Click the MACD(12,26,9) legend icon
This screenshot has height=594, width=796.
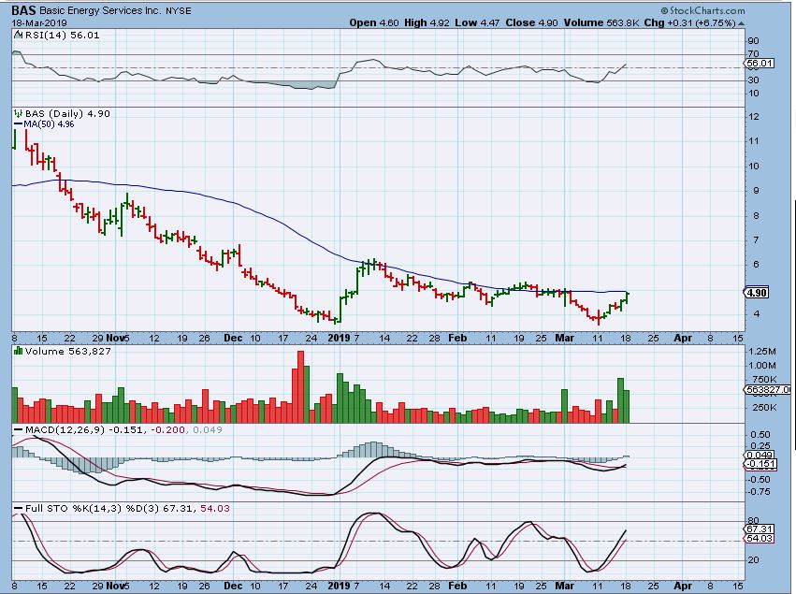(18, 428)
